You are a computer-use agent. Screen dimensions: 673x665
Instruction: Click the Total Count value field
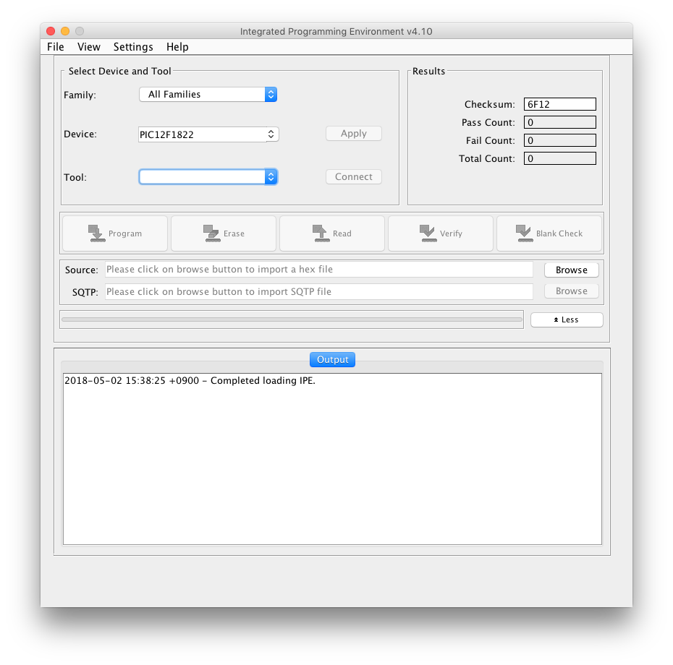coord(559,158)
